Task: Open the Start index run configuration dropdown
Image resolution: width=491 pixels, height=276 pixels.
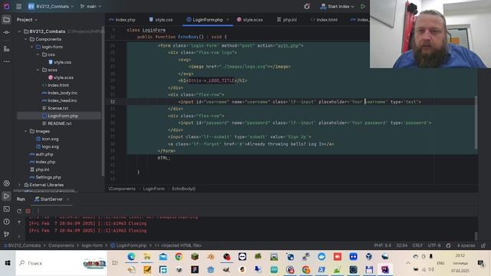Action: [x=338, y=6]
